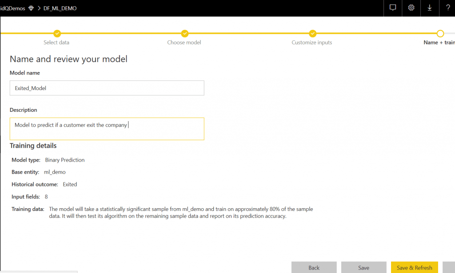Image resolution: width=455 pixels, height=273 pixels.
Task: Click the yellow Save & Refresh button
Action: [414, 268]
